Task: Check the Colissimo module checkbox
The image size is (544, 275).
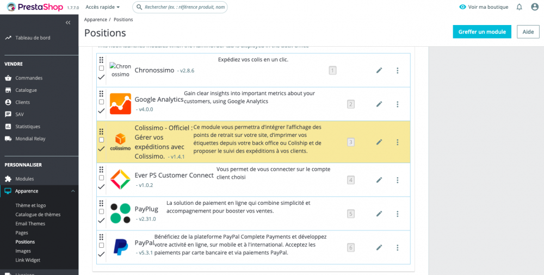Action: 101,140
